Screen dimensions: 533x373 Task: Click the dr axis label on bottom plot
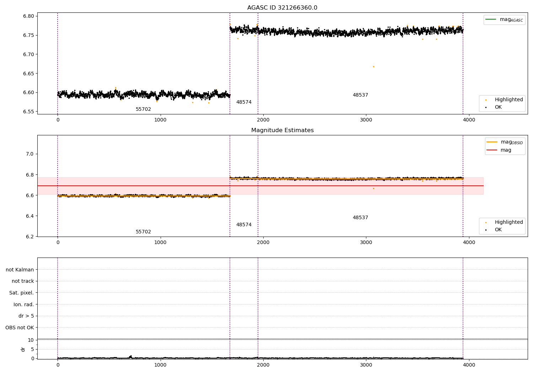(23, 349)
